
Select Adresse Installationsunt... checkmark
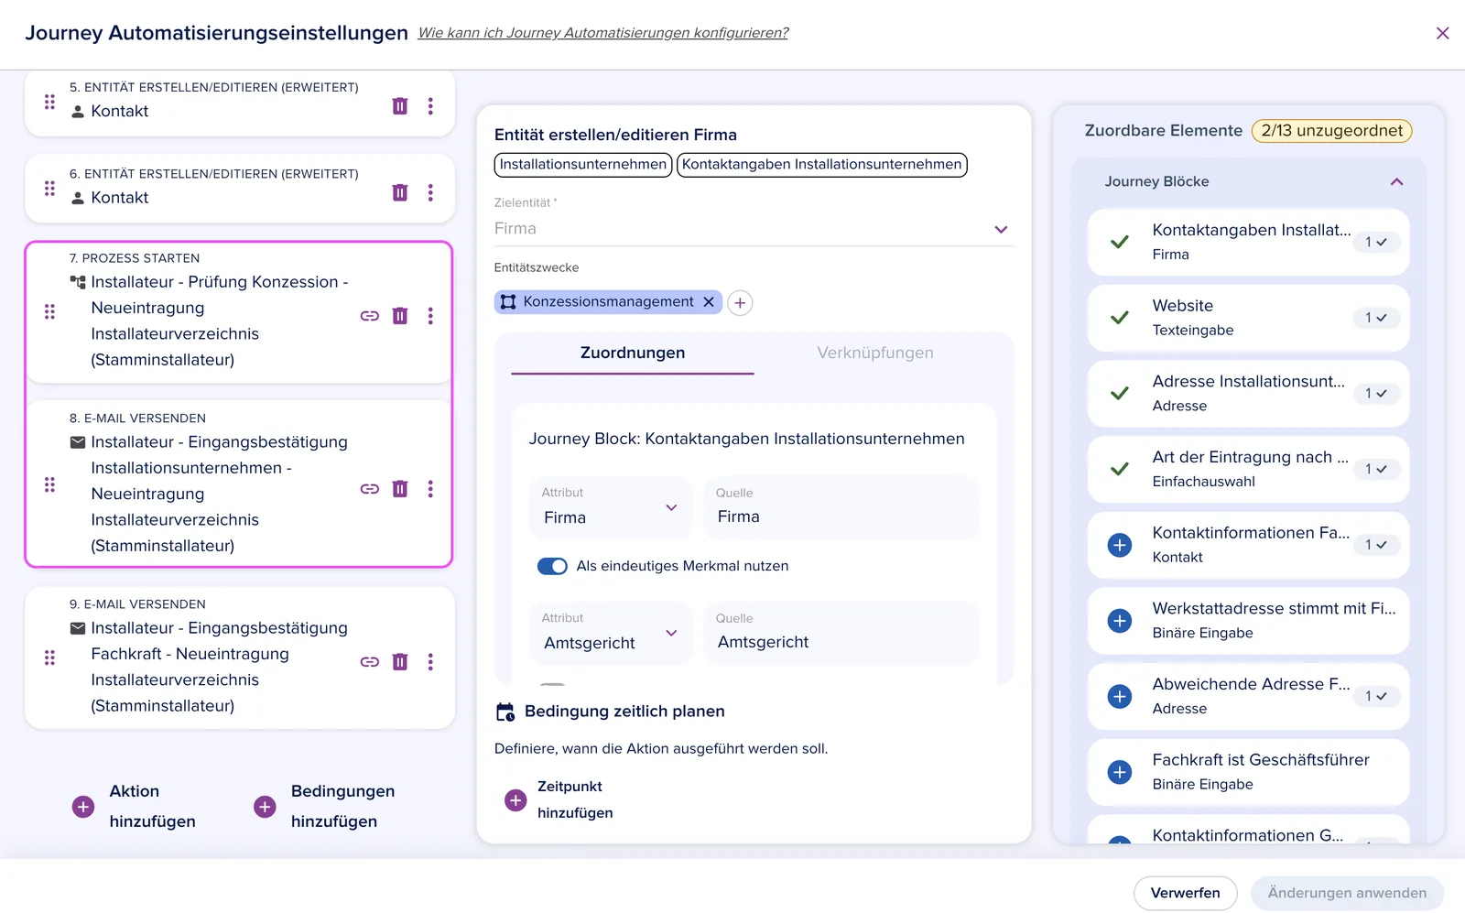point(1119,394)
